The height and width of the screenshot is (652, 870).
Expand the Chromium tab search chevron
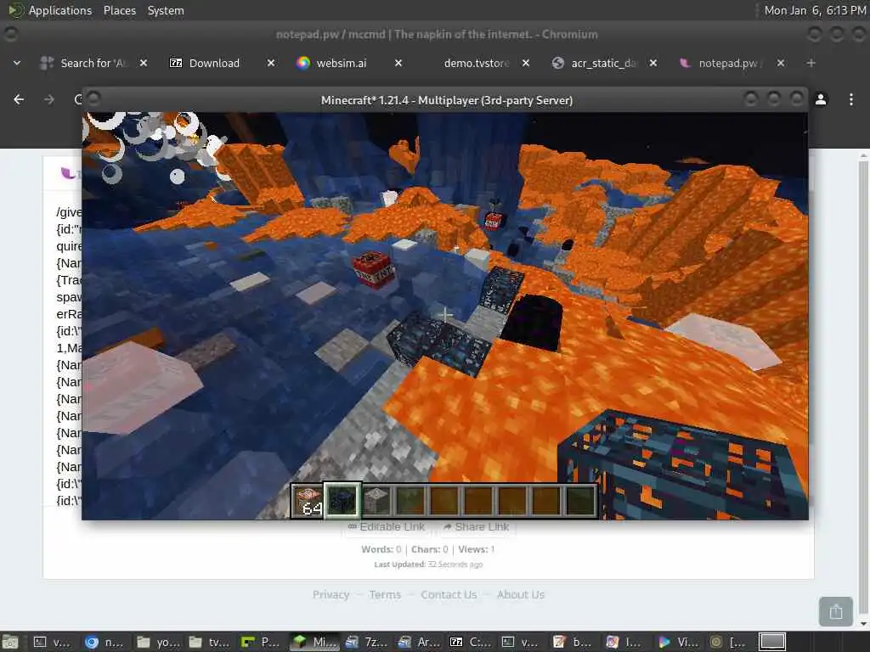point(17,63)
